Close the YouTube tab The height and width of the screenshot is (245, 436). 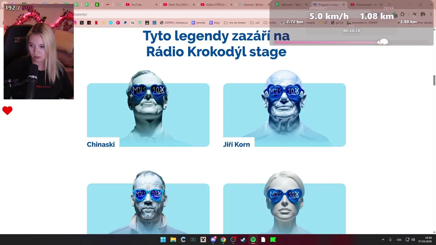coord(156,5)
